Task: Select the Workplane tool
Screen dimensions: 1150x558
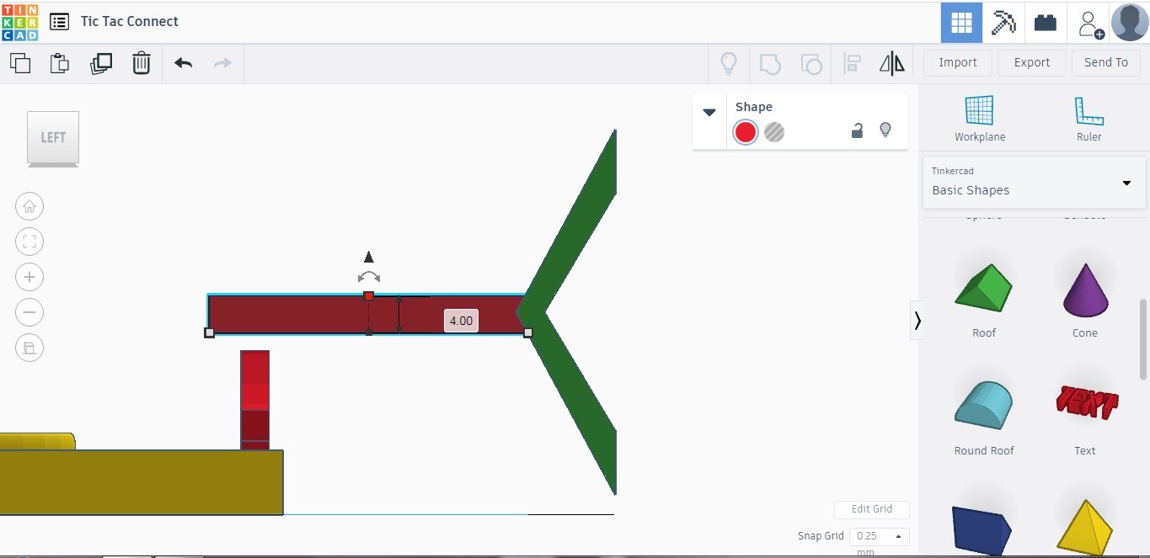Action: tap(979, 116)
